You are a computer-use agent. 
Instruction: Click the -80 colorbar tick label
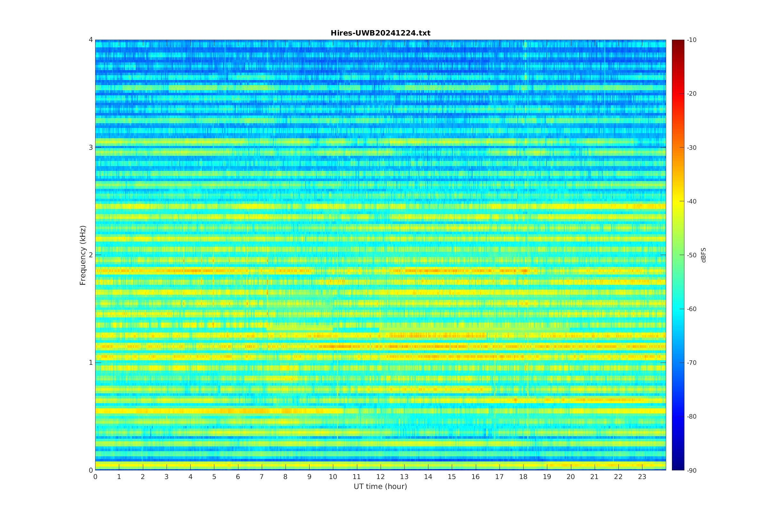click(691, 417)
